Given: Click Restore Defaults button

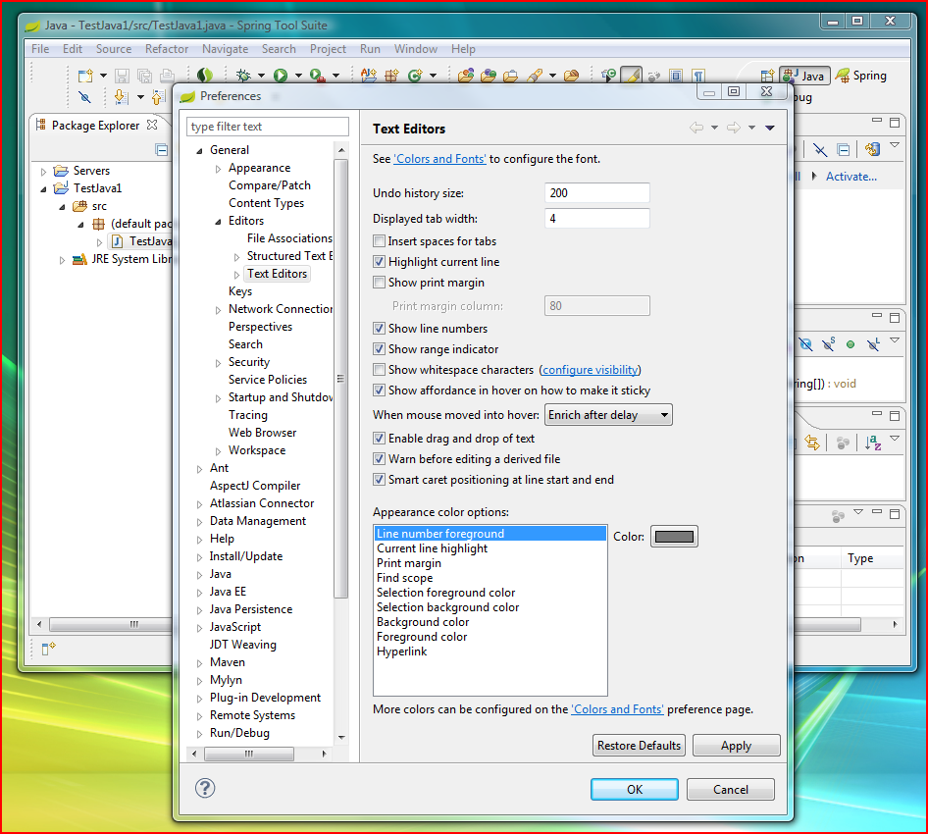Looking at the screenshot, I should [639, 746].
